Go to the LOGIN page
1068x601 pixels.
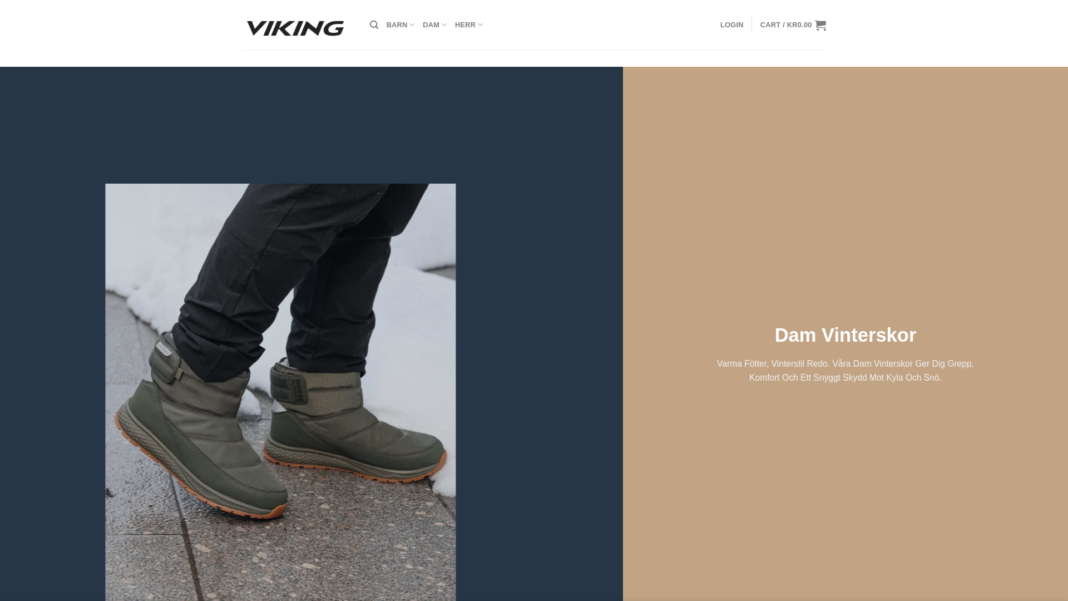point(731,25)
